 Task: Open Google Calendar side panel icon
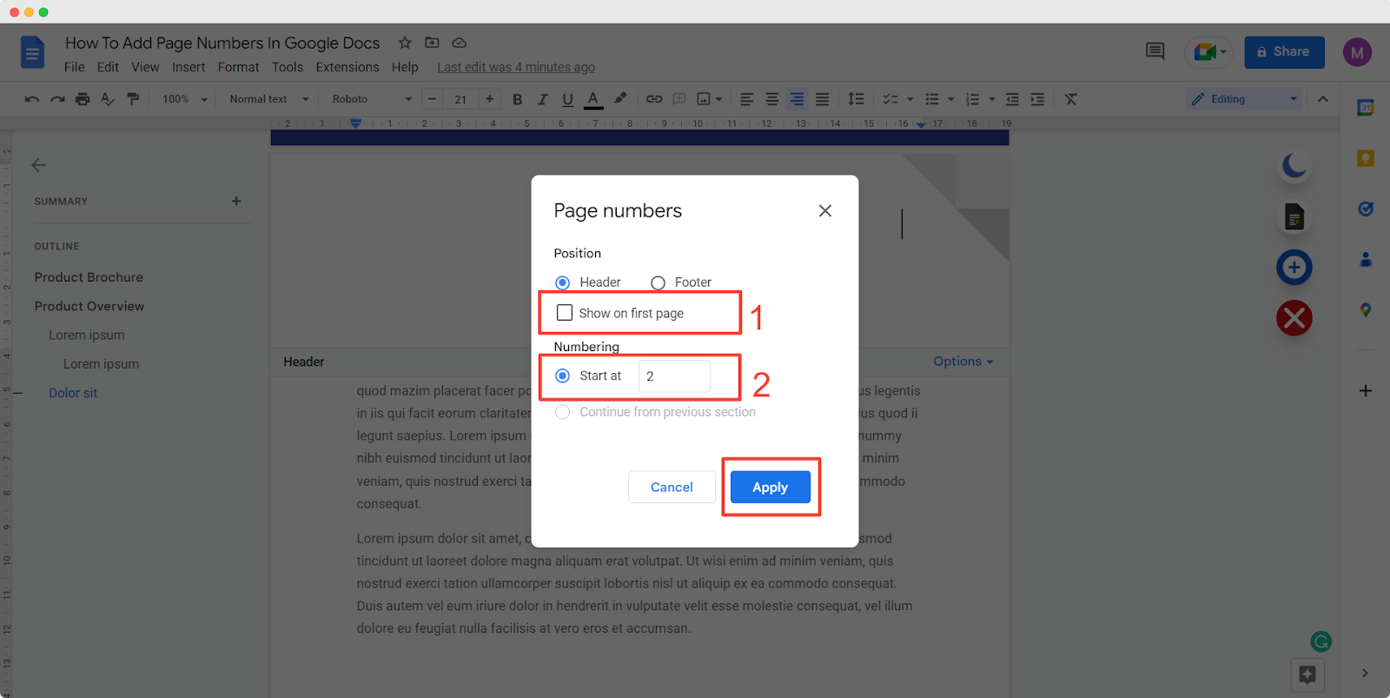coord(1366,108)
